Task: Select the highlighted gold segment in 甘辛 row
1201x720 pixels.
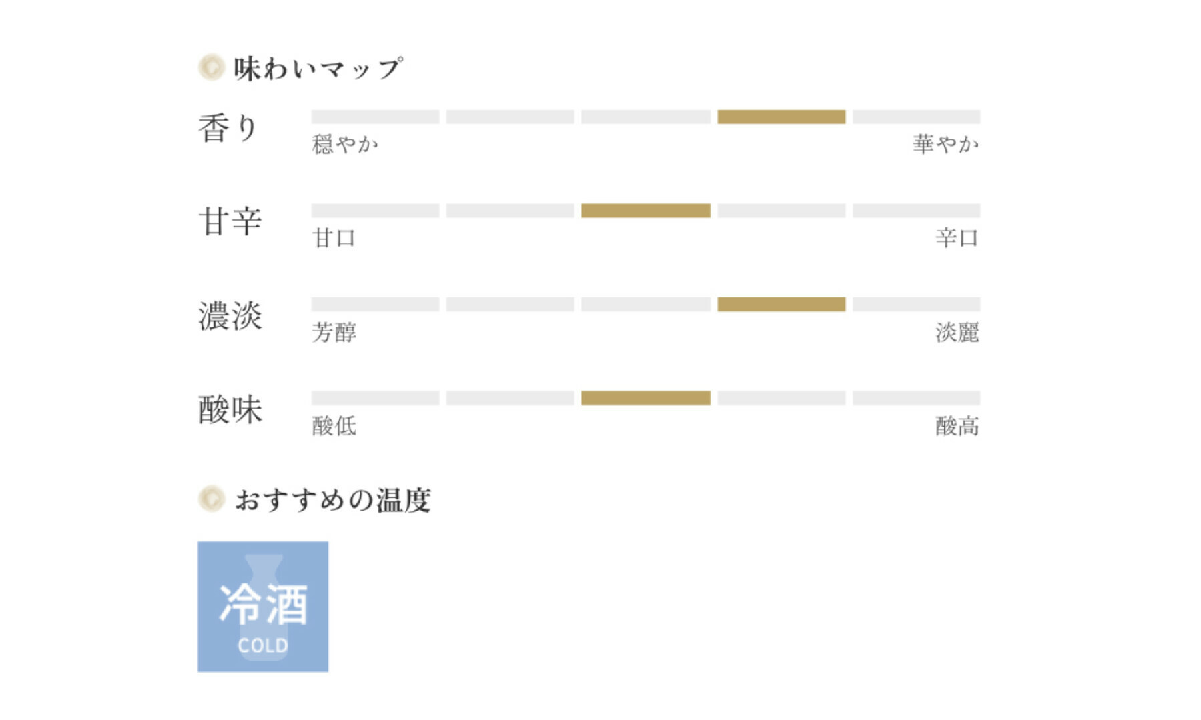Action: (x=646, y=211)
